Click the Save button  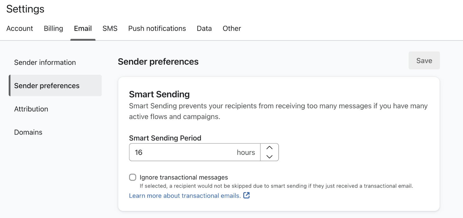(424, 61)
